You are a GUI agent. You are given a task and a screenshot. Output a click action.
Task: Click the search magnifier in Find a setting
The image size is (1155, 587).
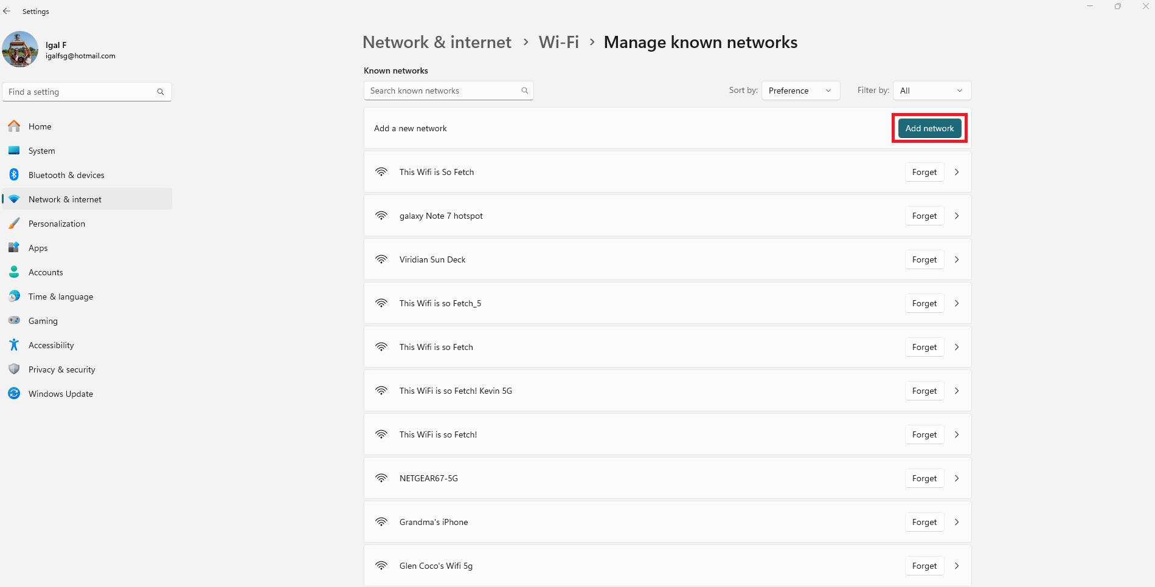pos(161,92)
